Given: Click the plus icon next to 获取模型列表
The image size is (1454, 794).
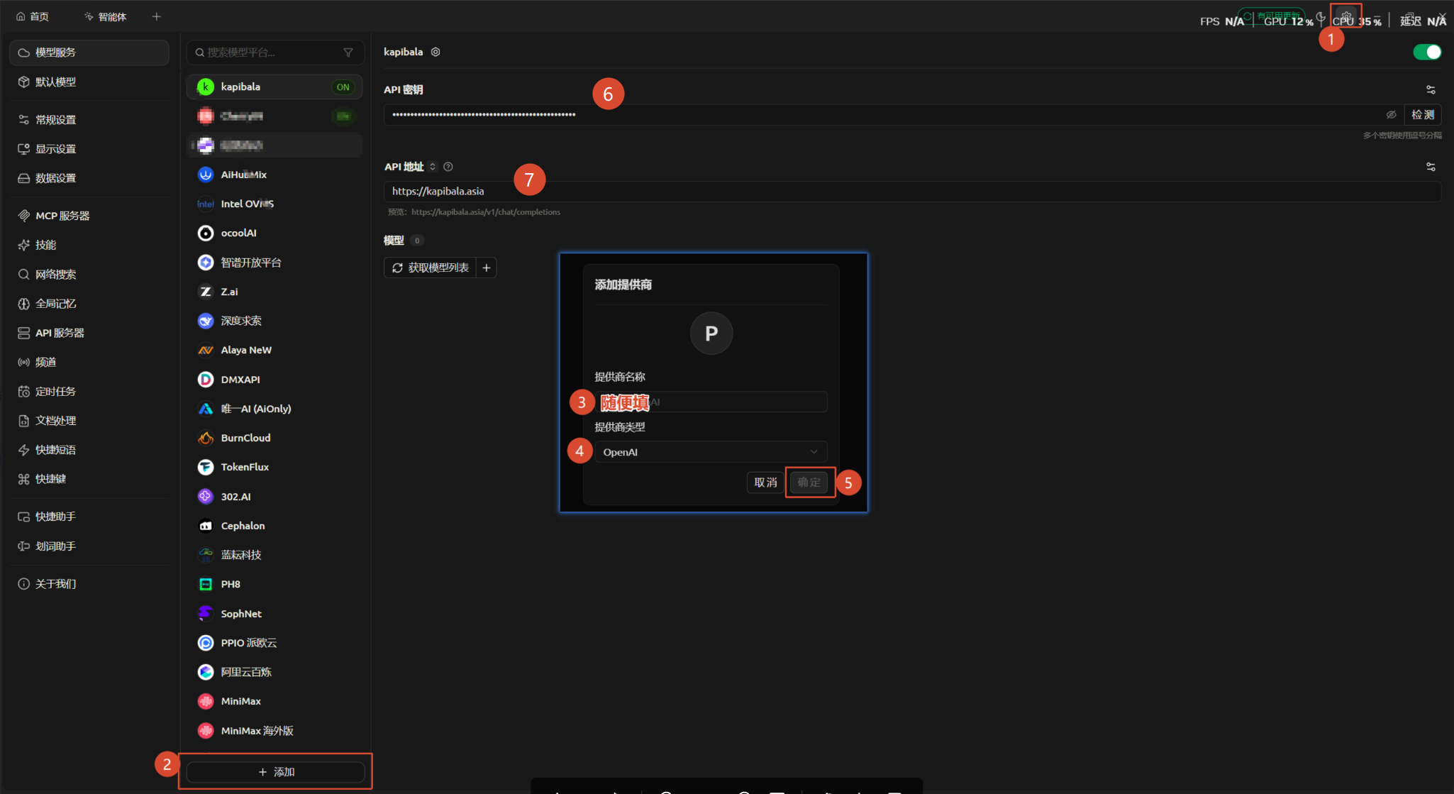Looking at the screenshot, I should click(x=487, y=268).
